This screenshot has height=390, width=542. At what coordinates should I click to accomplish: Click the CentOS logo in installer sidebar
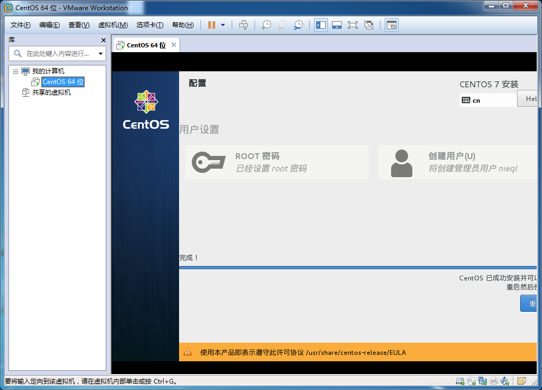coord(146,110)
